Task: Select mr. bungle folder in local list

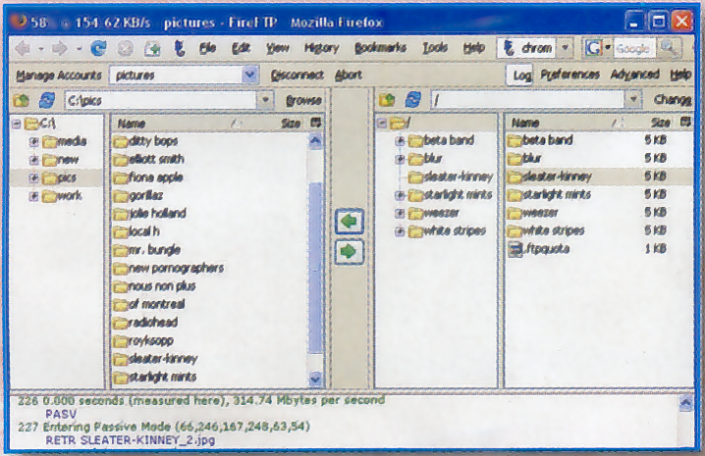Action: 147,250
